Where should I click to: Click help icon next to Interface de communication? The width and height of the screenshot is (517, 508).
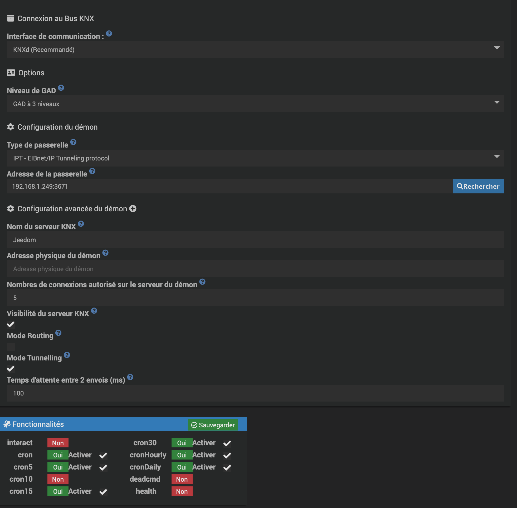click(109, 34)
